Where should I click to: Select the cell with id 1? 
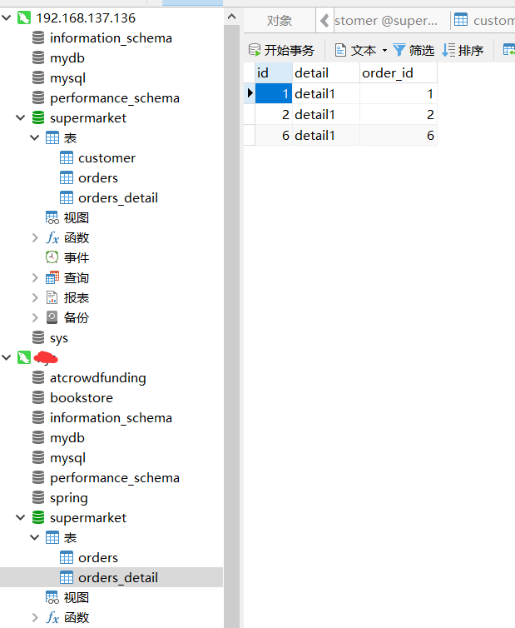[274, 94]
